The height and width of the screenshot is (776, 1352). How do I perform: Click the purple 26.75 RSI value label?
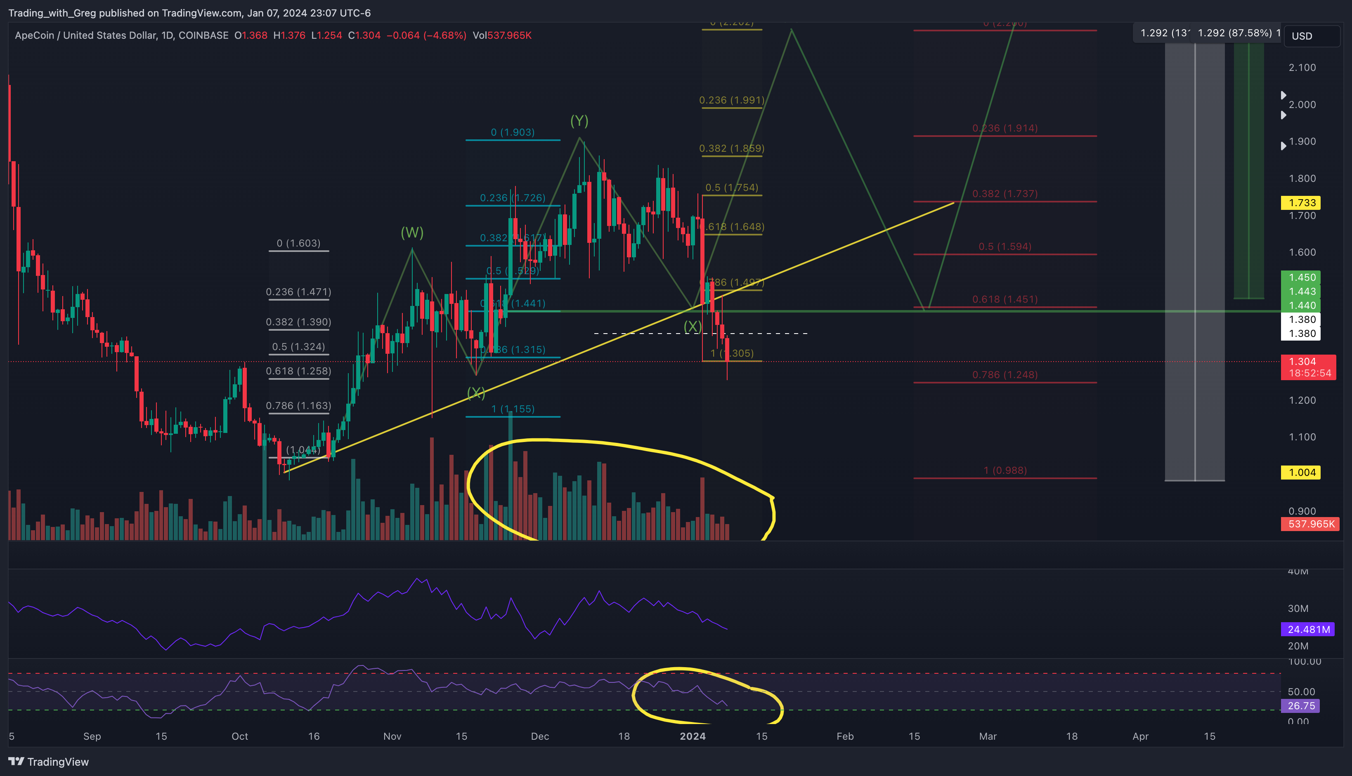[1300, 705]
